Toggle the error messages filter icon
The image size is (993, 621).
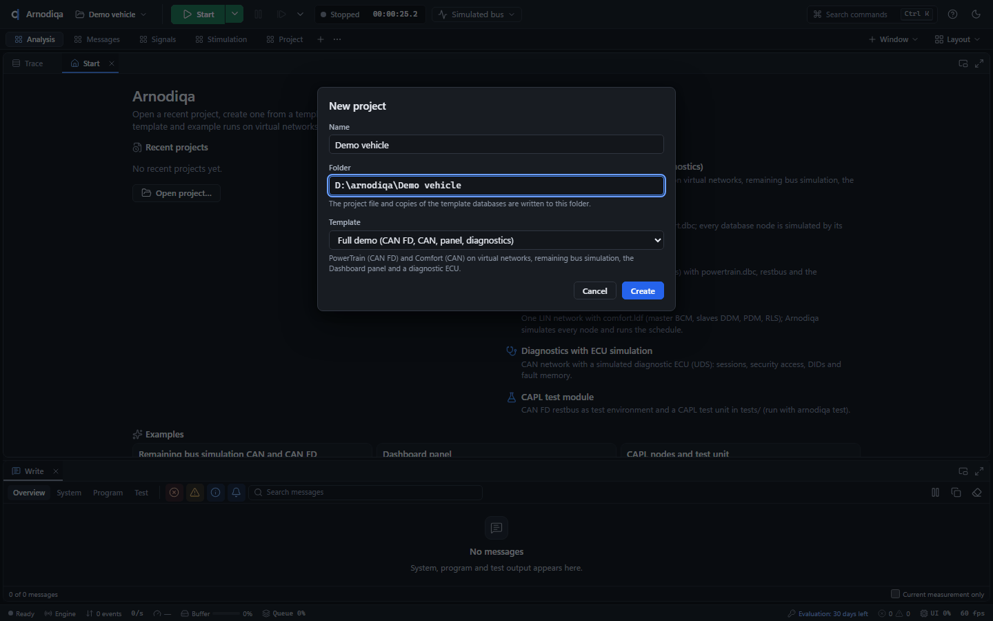click(174, 493)
